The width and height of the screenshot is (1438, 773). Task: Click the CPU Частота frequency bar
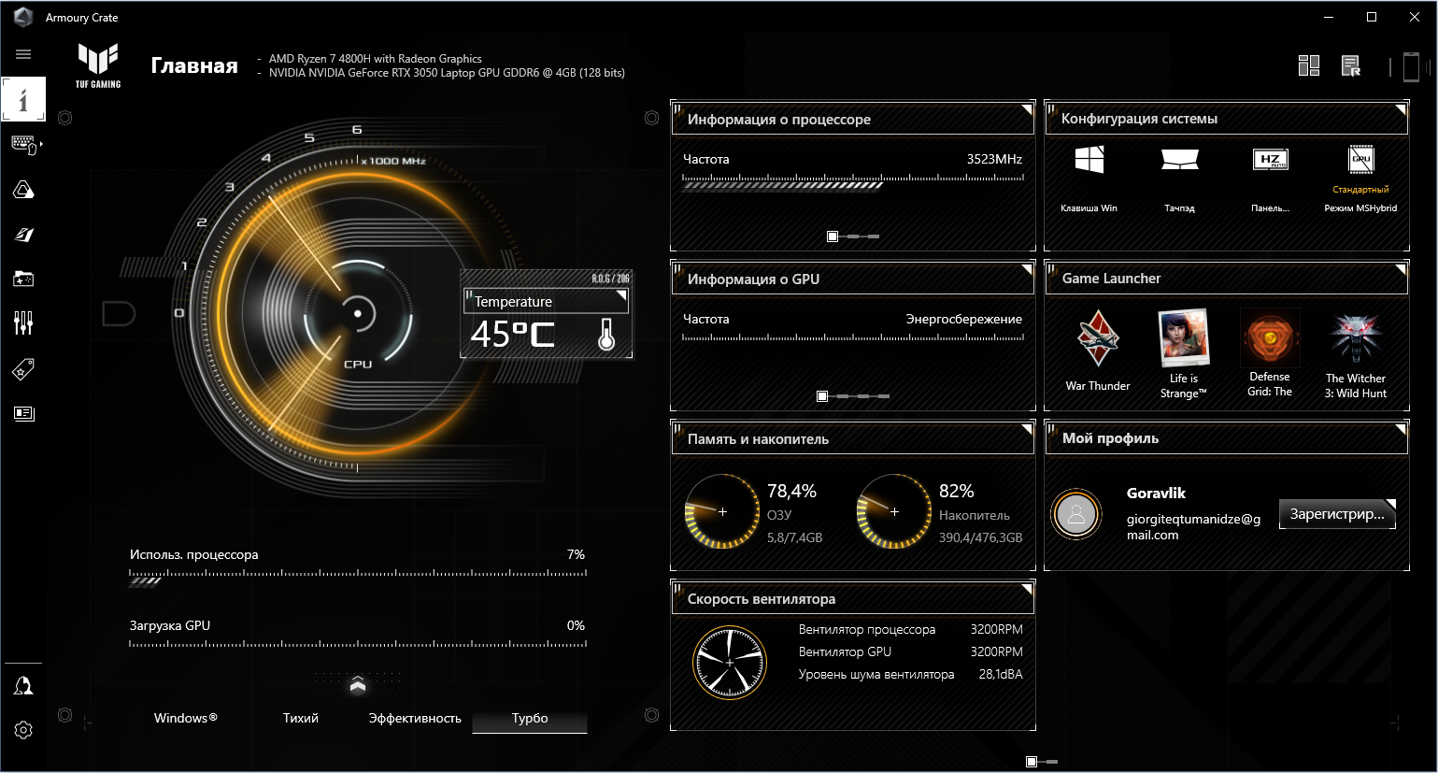click(853, 180)
